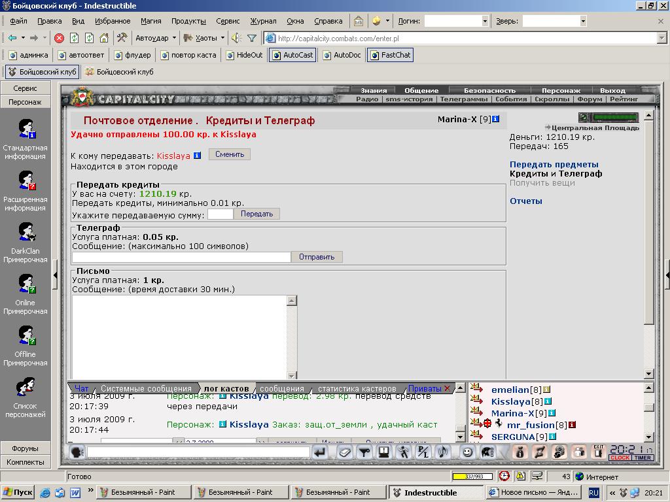Open Расширенная информация sidebar icon
The width and height of the screenshot is (670, 502).
[x=26, y=180]
